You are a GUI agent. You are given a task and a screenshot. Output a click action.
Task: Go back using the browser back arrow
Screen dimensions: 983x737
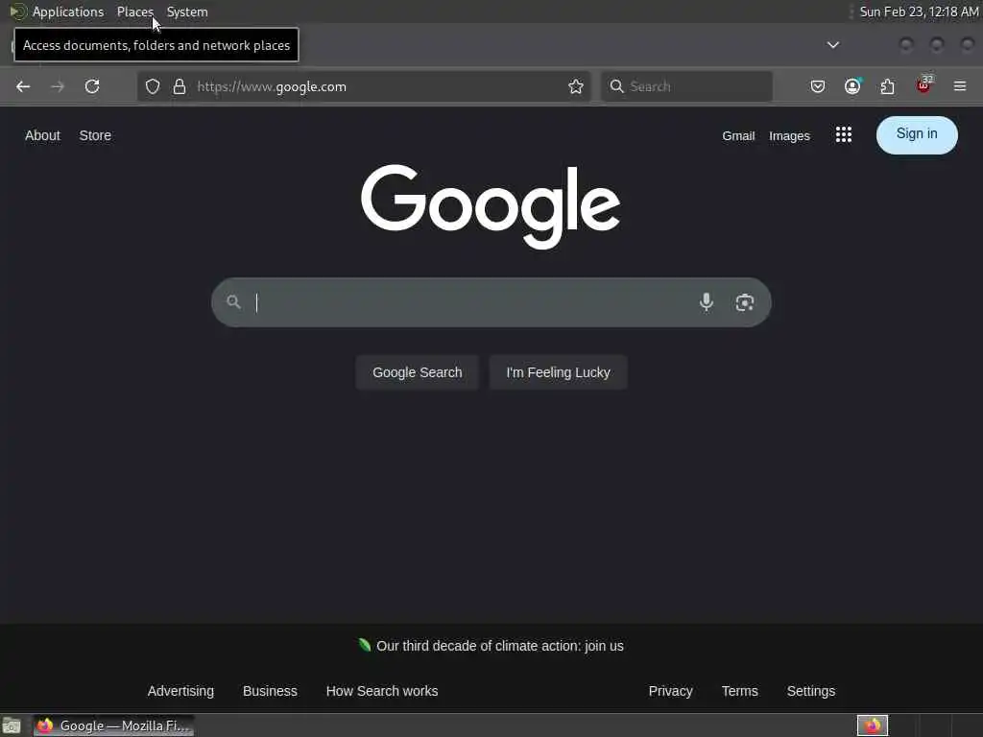point(23,86)
